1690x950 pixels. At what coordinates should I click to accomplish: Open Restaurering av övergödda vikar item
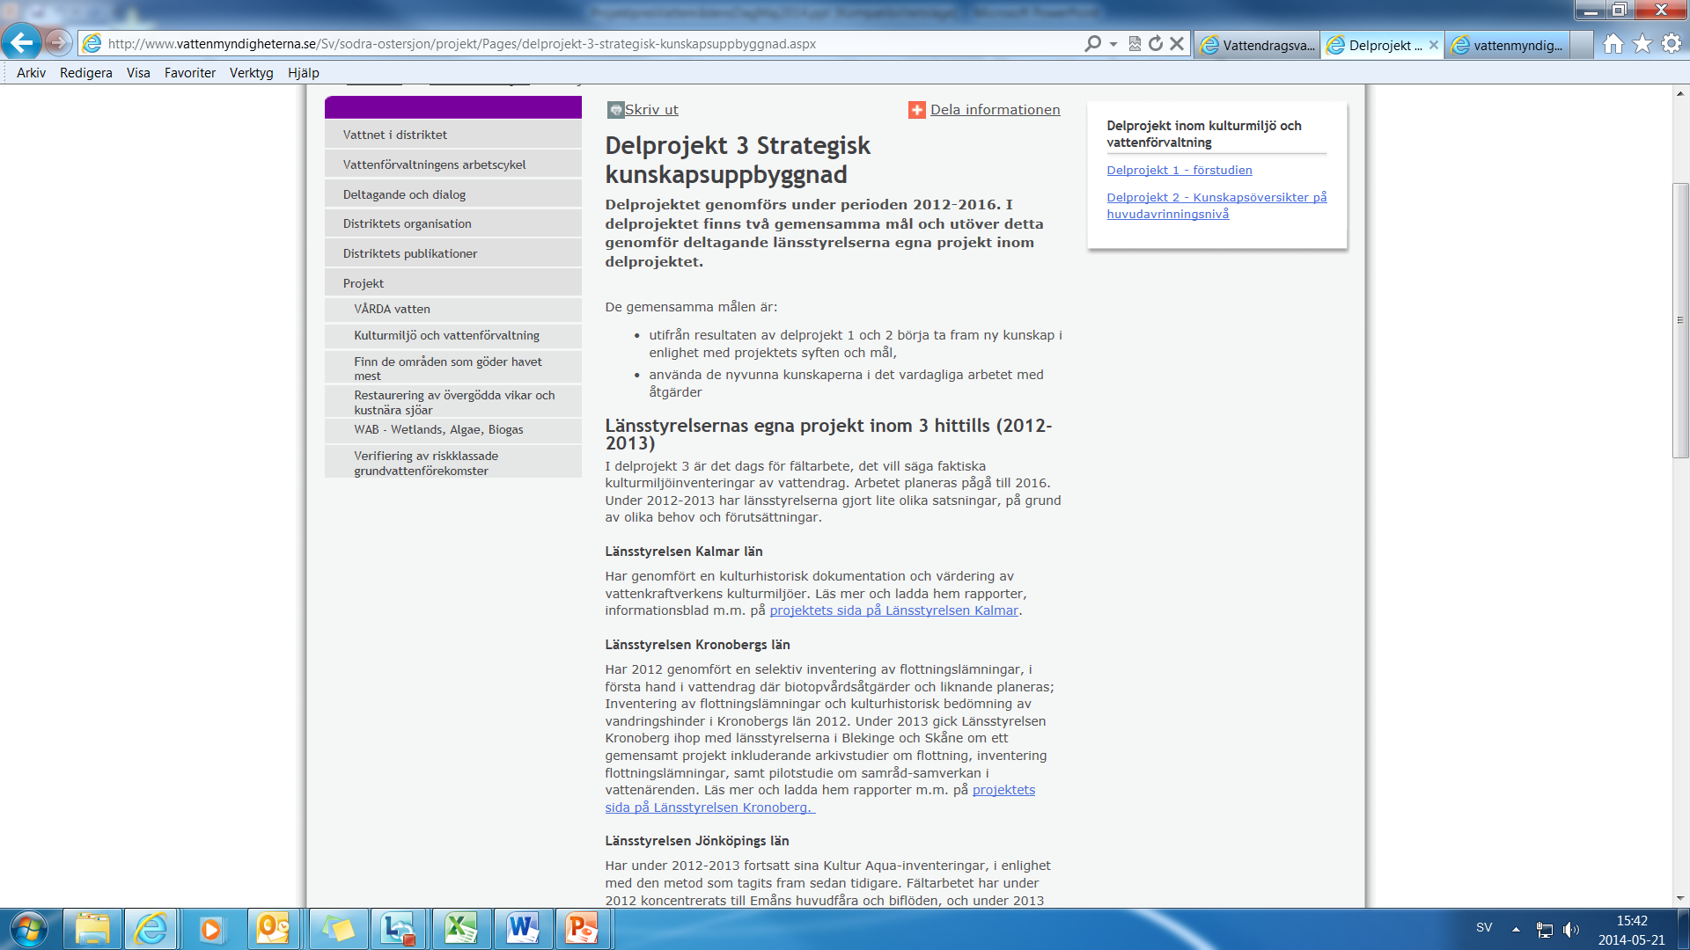tap(453, 402)
